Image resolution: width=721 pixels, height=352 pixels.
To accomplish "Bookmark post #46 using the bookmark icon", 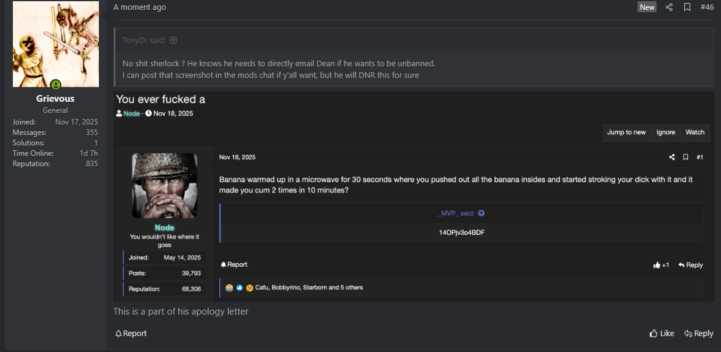I will pos(687,7).
